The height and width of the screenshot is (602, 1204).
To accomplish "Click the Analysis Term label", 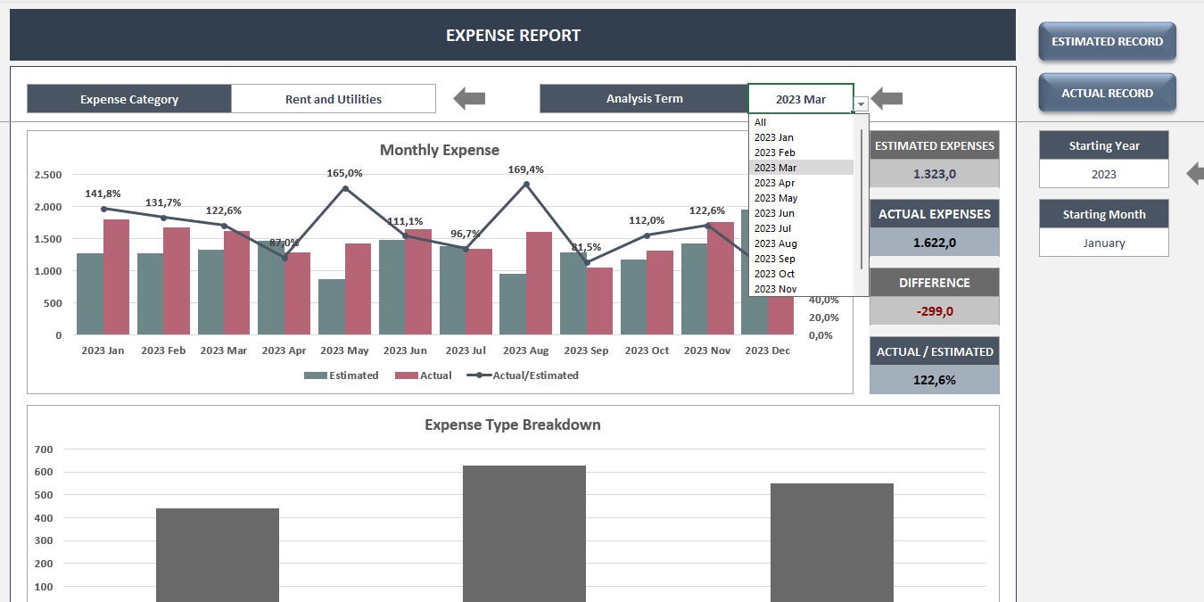I will (x=644, y=99).
